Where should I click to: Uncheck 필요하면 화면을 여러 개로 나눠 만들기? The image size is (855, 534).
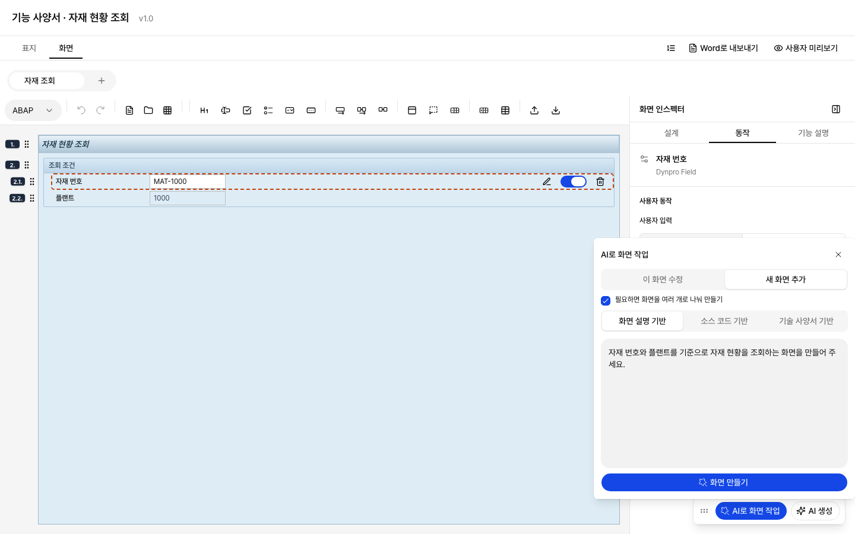[x=606, y=300]
